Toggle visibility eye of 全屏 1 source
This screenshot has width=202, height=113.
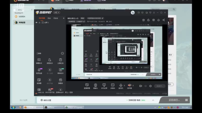click(x=36, y=22)
